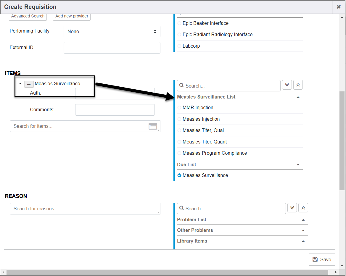
Task: Click the horizontal scrollbar at bottom
Action: pyautogui.click(x=167, y=272)
